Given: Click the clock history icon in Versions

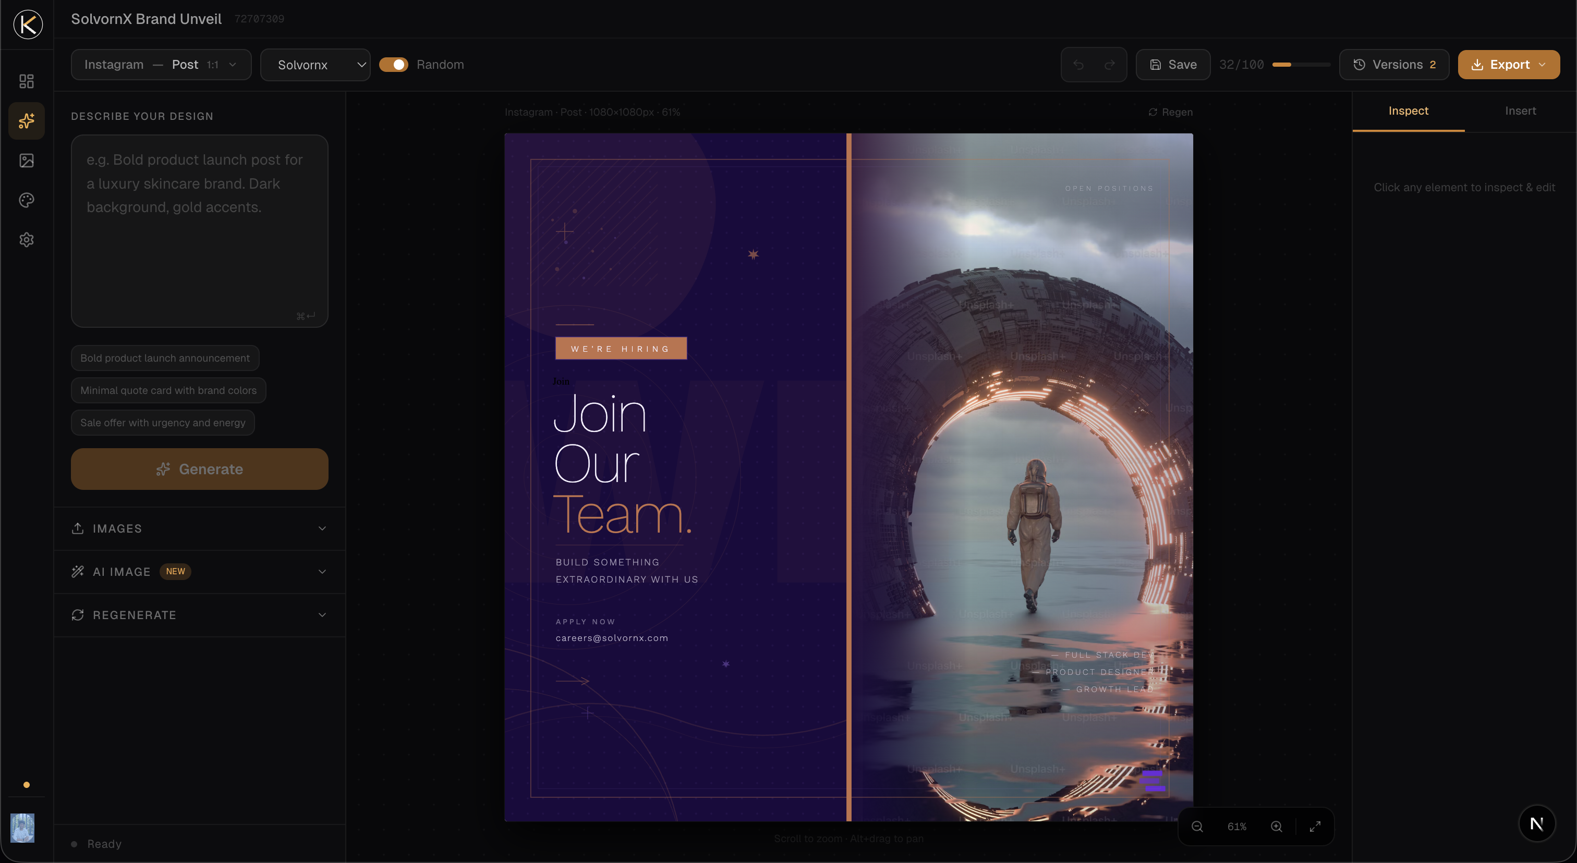Looking at the screenshot, I should 1359,65.
